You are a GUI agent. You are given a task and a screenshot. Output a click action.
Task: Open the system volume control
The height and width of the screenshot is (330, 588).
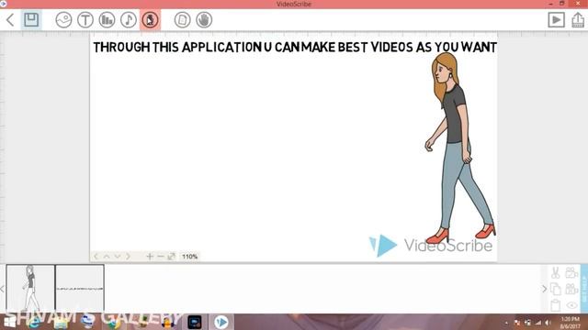coord(548,323)
